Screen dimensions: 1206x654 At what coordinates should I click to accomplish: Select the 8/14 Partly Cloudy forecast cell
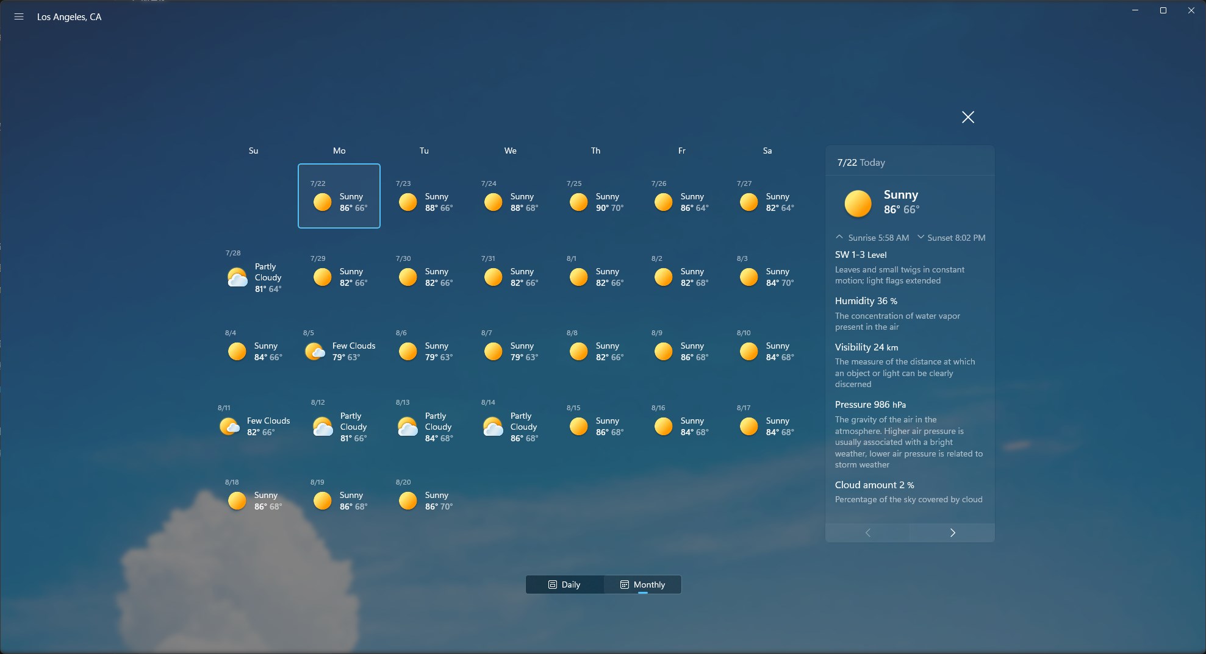[511, 426]
